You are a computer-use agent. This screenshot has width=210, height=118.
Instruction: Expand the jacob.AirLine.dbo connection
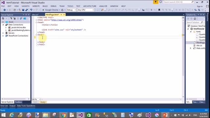pos(6,28)
